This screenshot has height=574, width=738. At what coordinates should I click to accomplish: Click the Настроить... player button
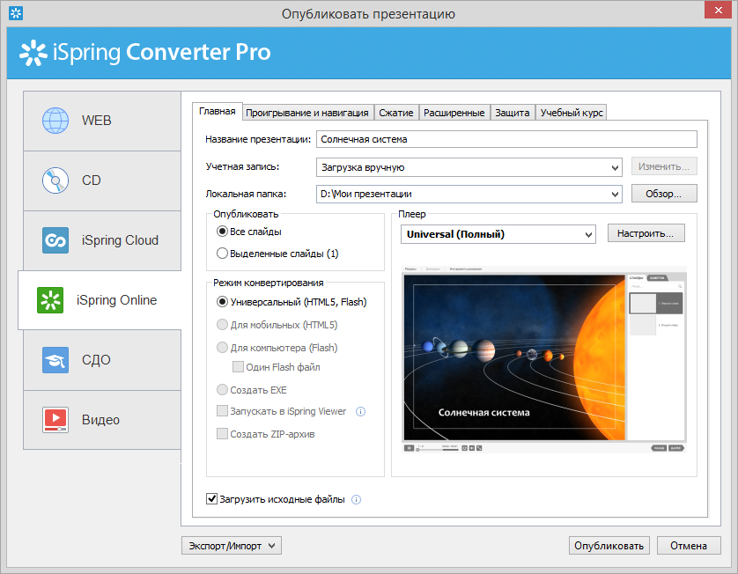point(646,233)
